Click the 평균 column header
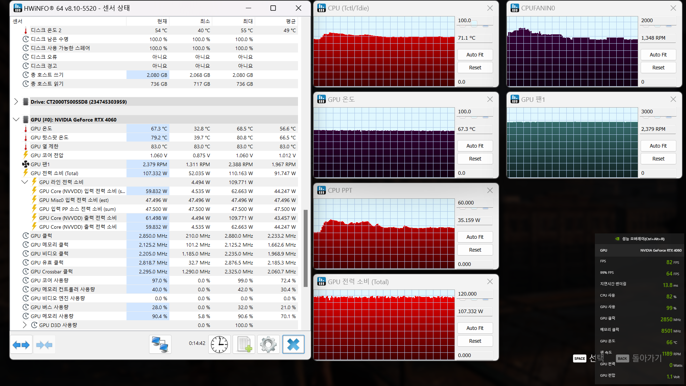 pyautogui.click(x=290, y=21)
